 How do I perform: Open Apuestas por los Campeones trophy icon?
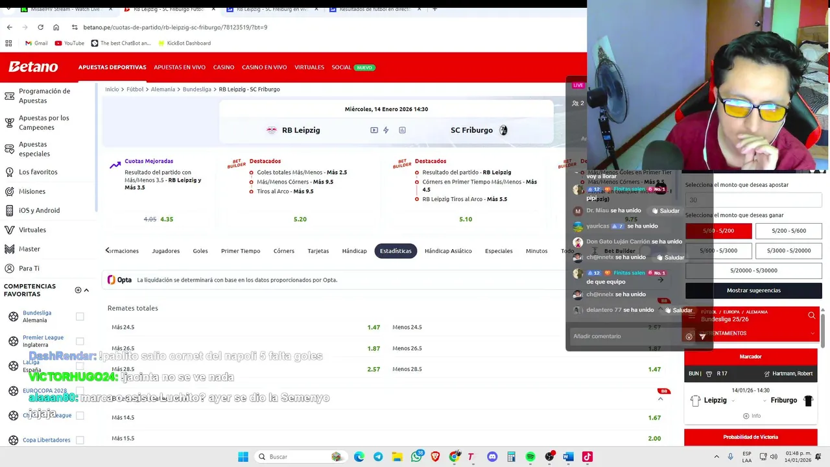tap(9, 123)
